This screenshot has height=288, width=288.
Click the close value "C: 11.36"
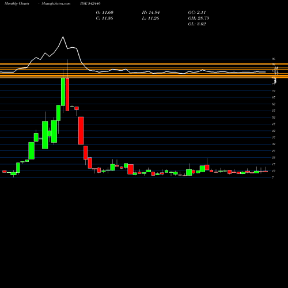pyautogui.click(x=104, y=18)
